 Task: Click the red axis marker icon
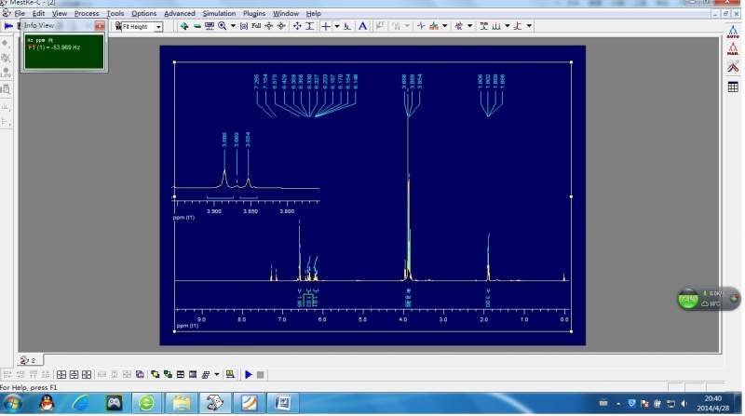pyautogui.click(x=518, y=26)
